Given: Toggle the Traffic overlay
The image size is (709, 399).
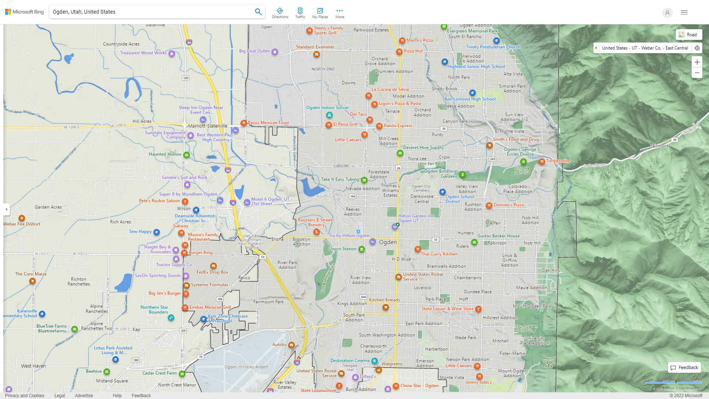Looking at the screenshot, I should point(300,12).
